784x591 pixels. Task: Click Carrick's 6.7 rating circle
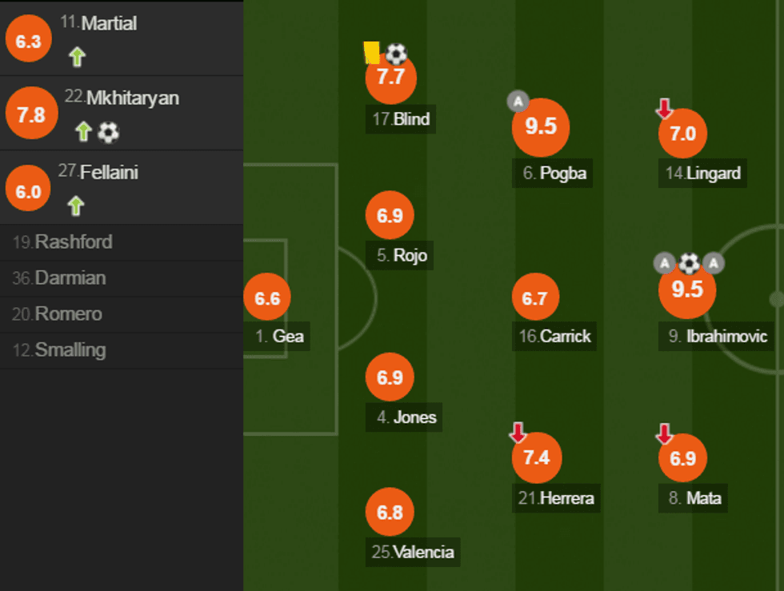click(534, 297)
